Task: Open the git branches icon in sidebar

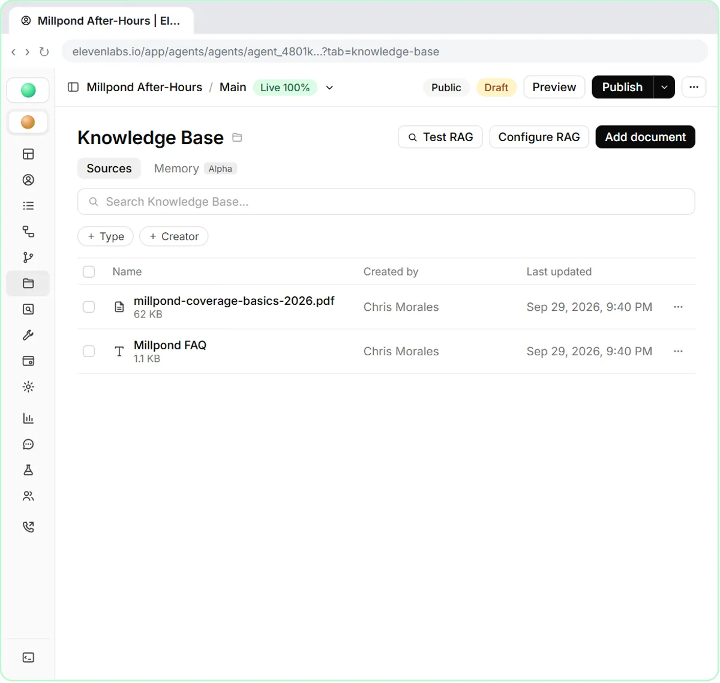Action: pyautogui.click(x=28, y=257)
